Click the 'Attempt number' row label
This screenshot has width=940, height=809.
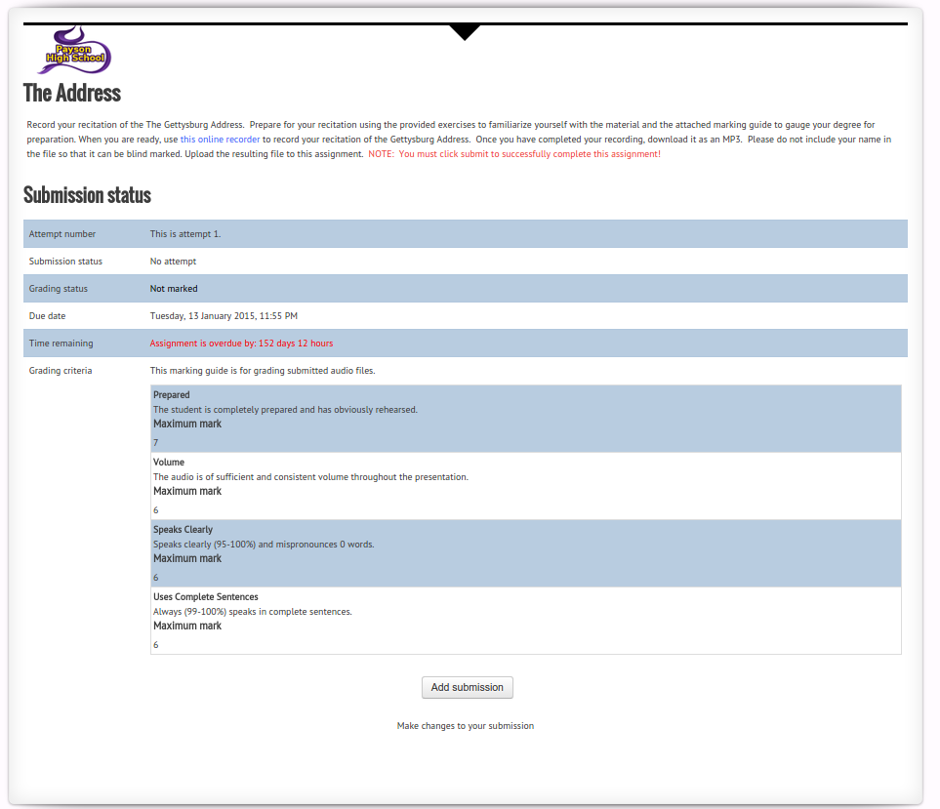tap(62, 233)
